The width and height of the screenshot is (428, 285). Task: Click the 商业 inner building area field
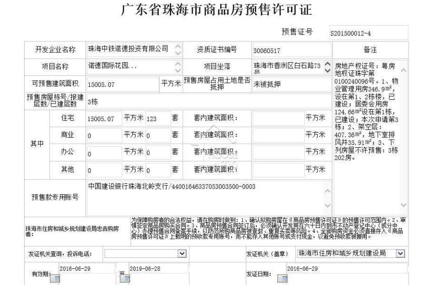point(278,135)
